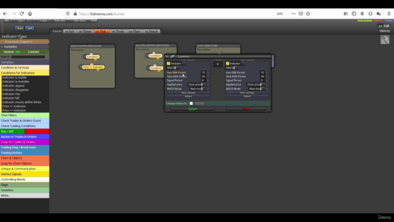
Task: Switch to the on Deinit event tab
Action: click(151, 31)
